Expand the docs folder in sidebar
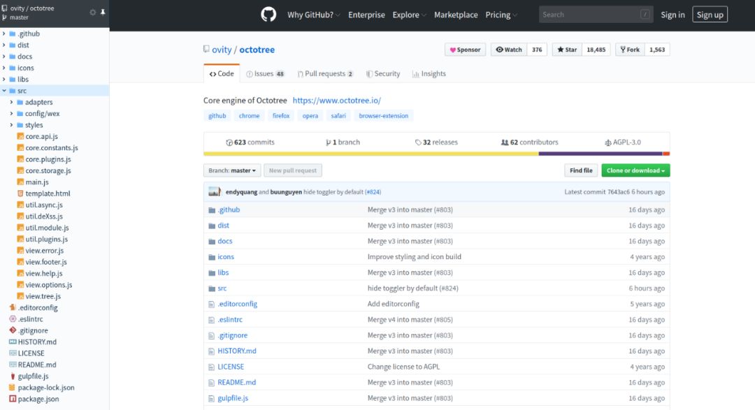 point(4,57)
